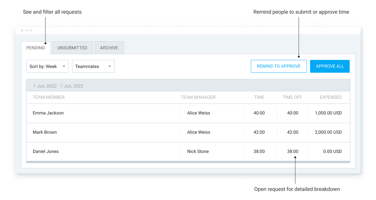The image size is (376, 200).
Task: Click the 1 Jun - 7 Jun 2022 week header
Action: [58, 86]
